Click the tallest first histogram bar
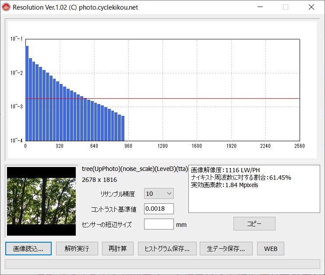Viewport: 325px width, 275px height. tap(27, 93)
